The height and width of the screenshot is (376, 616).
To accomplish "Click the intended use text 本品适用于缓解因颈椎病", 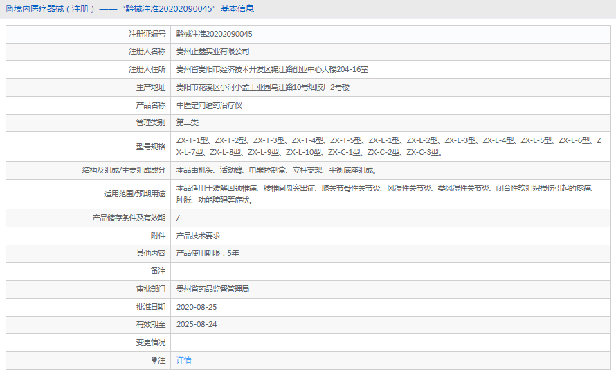I will click(x=386, y=194).
